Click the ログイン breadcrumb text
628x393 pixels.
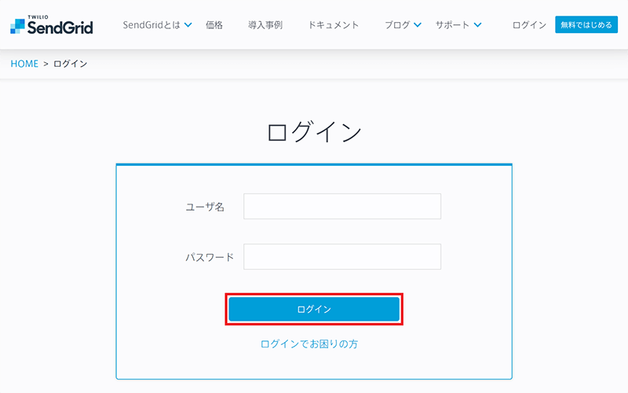70,64
